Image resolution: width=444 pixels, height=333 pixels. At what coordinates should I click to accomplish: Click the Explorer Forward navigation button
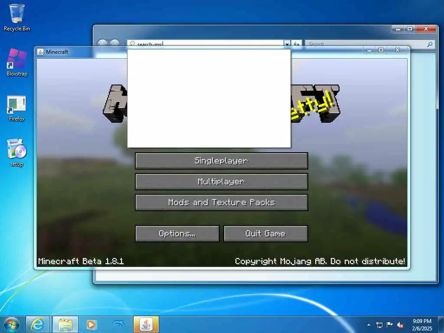click(114, 43)
